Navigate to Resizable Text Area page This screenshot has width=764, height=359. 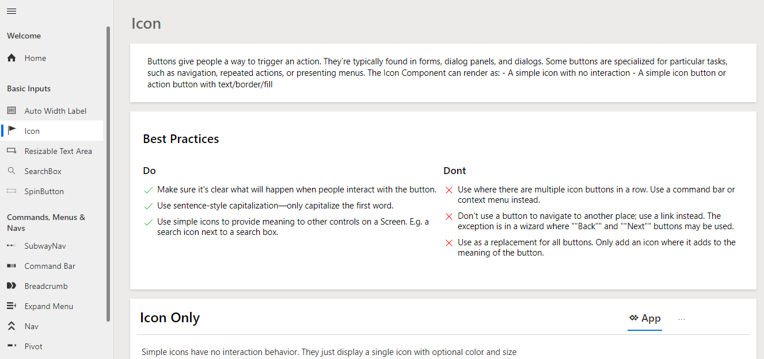[58, 151]
